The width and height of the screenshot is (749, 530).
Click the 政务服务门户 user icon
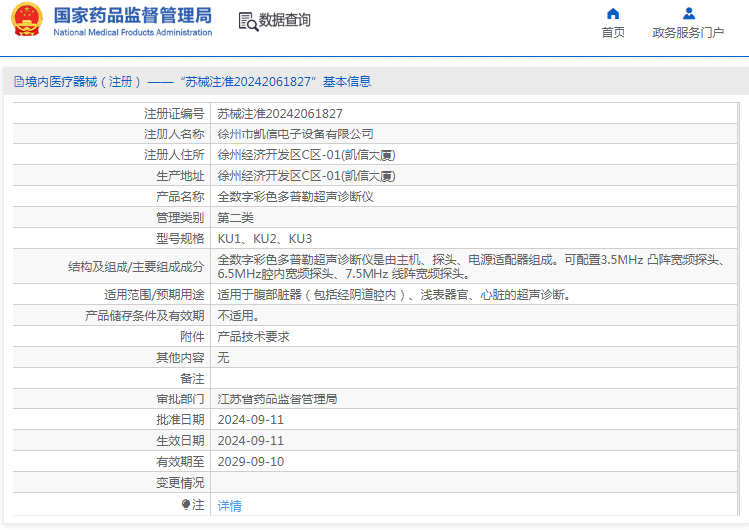[x=689, y=13]
